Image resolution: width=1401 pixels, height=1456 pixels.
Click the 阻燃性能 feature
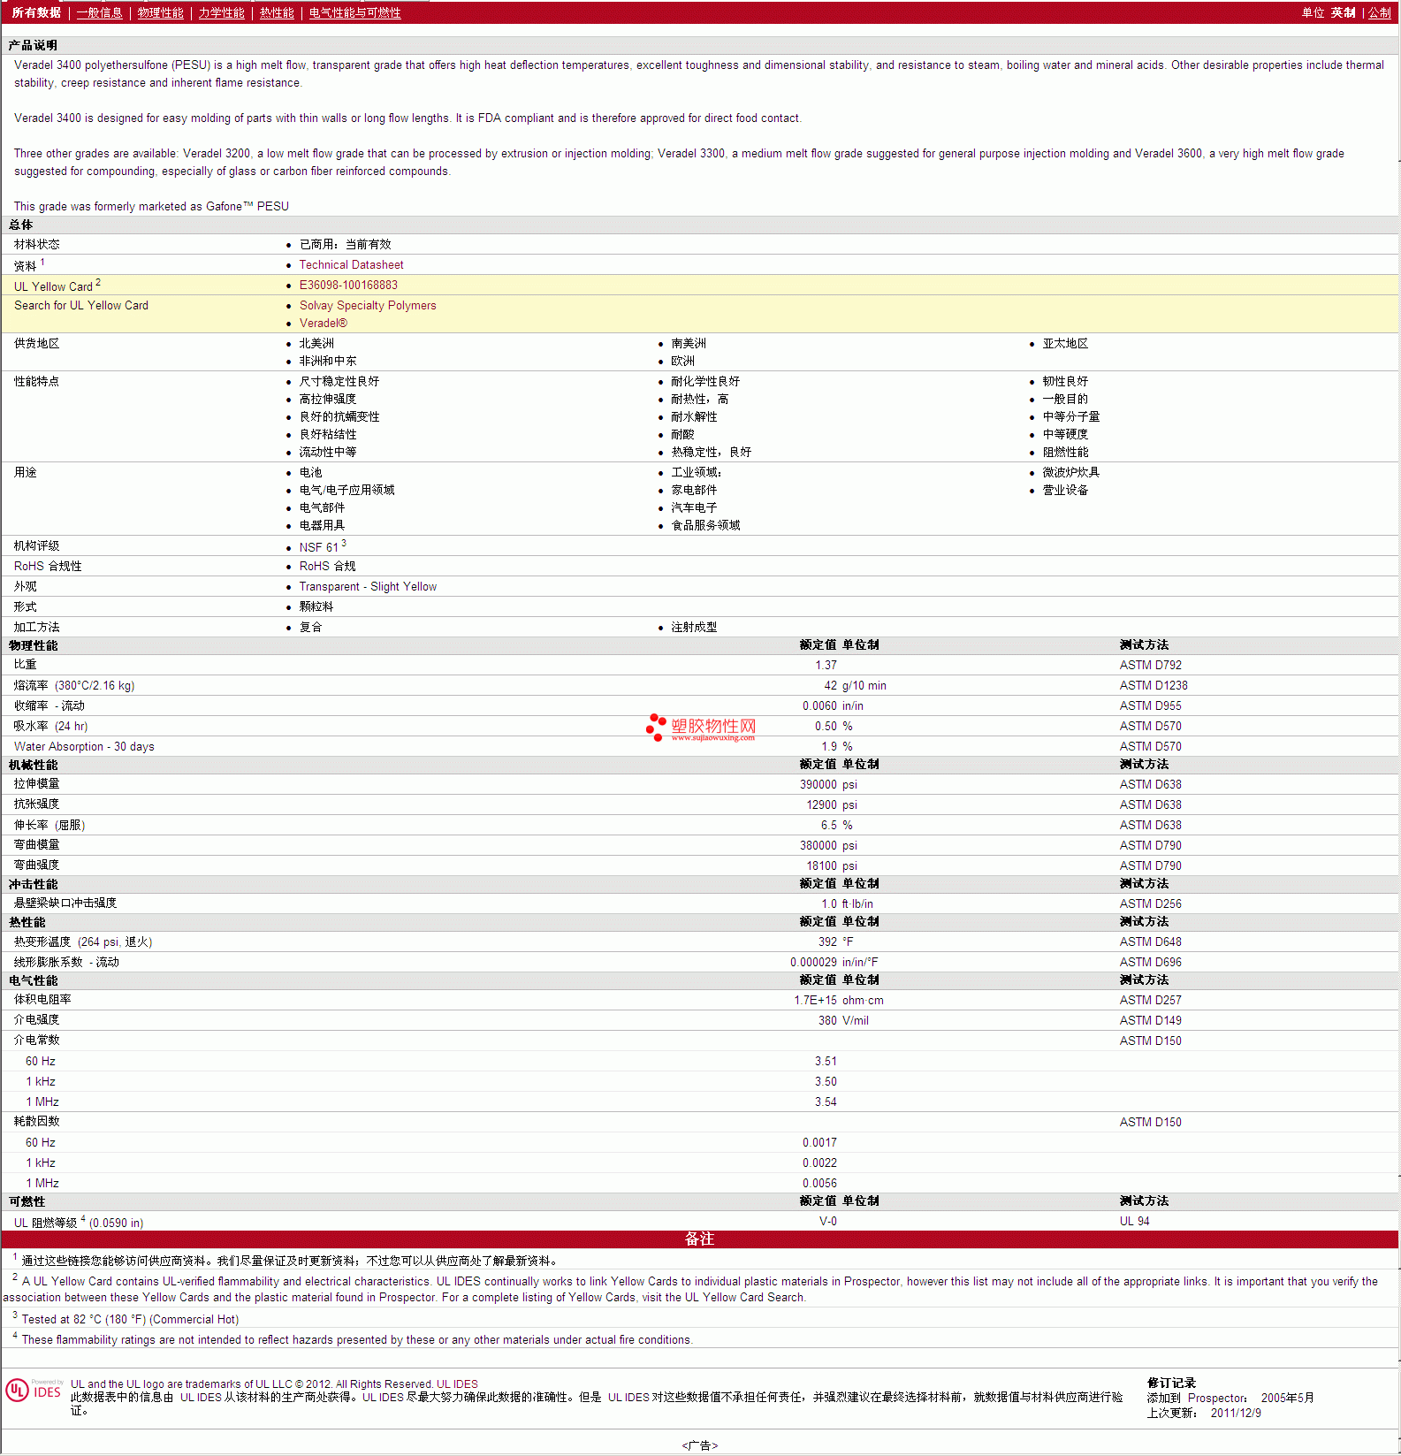pos(1065,452)
